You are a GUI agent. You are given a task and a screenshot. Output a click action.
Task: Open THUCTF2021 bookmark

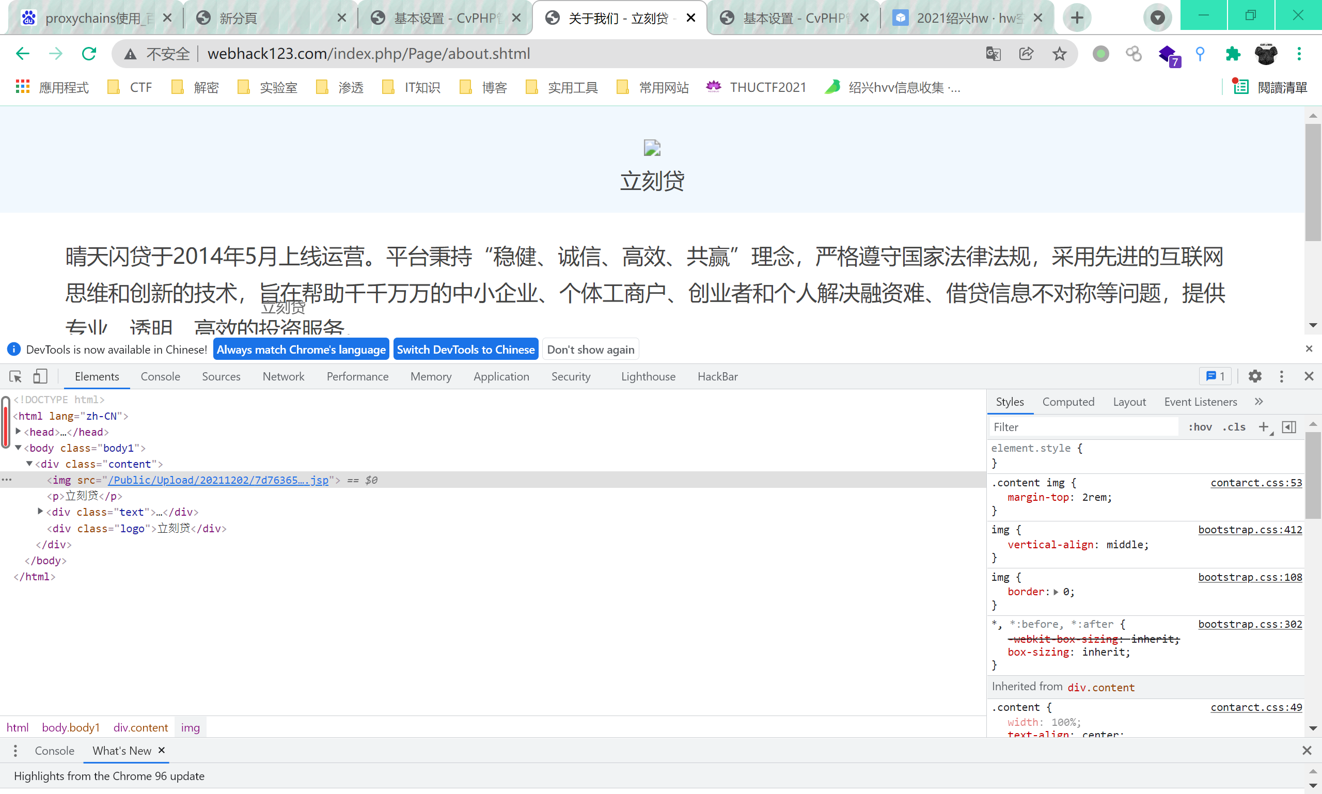(x=756, y=87)
